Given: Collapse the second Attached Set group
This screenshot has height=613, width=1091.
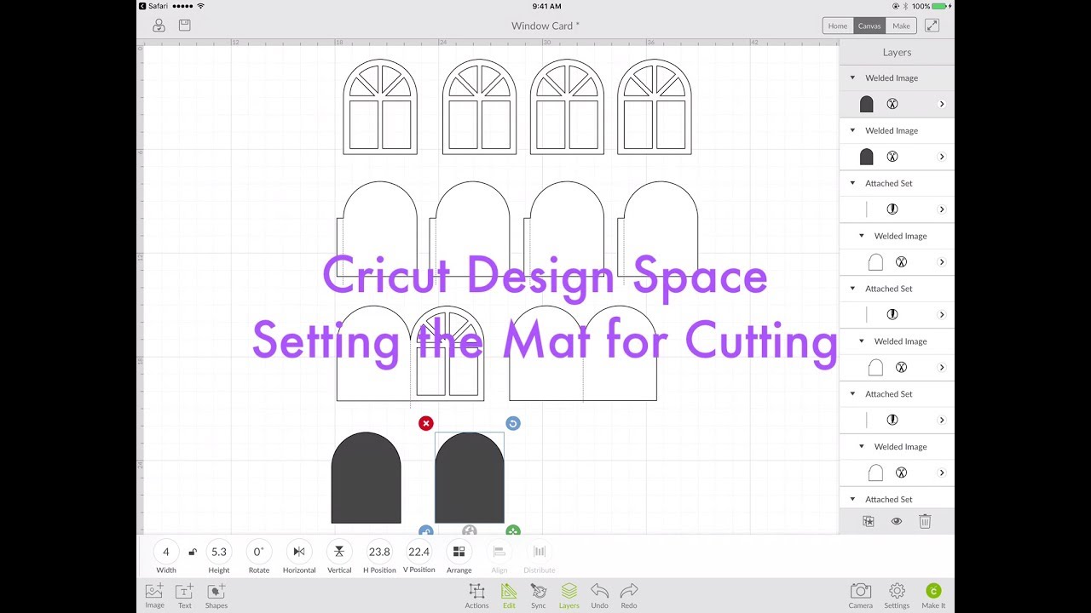Looking at the screenshot, I should point(852,289).
